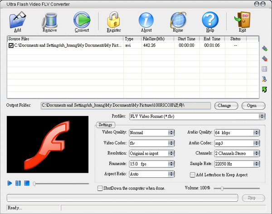Click the Remove trash can icon
272x214 pixels.
click(x=49, y=20)
